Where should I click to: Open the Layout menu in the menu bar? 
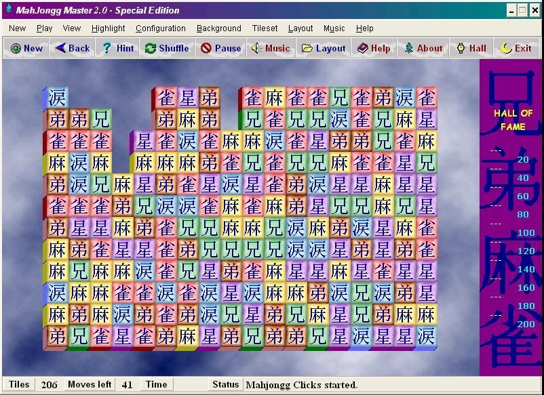click(x=300, y=28)
